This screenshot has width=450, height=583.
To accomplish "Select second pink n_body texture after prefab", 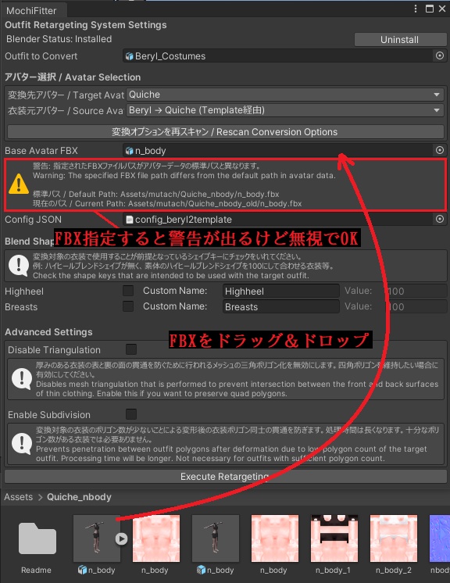I will [275, 538].
